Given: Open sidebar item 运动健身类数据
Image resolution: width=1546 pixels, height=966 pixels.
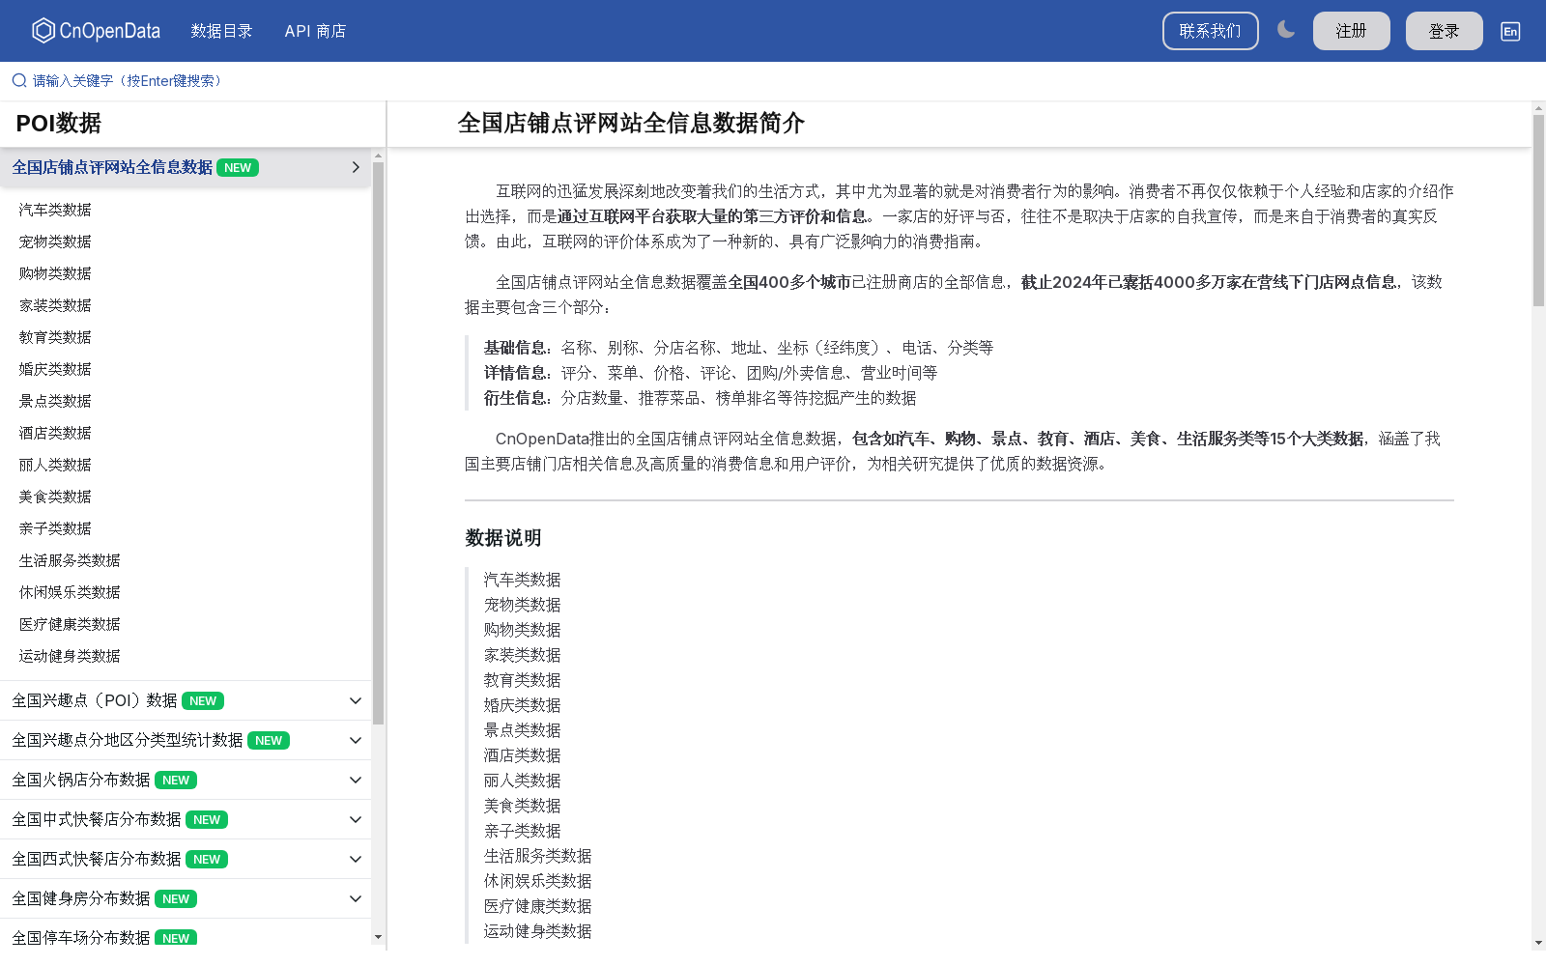Looking at the screenshot, I should [x=70, y=656].
